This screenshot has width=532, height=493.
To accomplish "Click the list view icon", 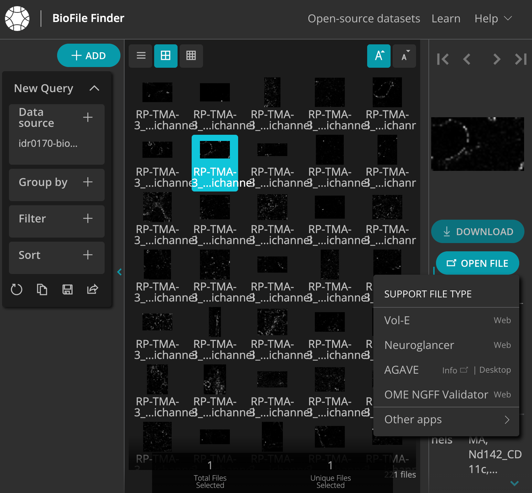I will (141, 56).
